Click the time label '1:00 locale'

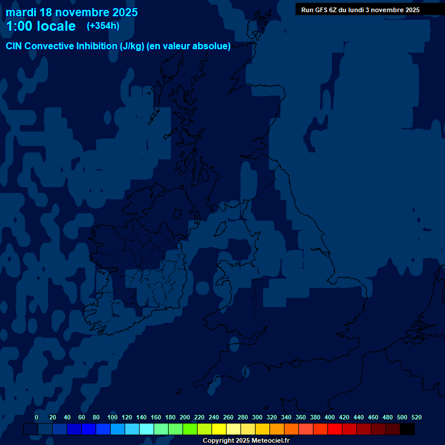coord(41,26)
